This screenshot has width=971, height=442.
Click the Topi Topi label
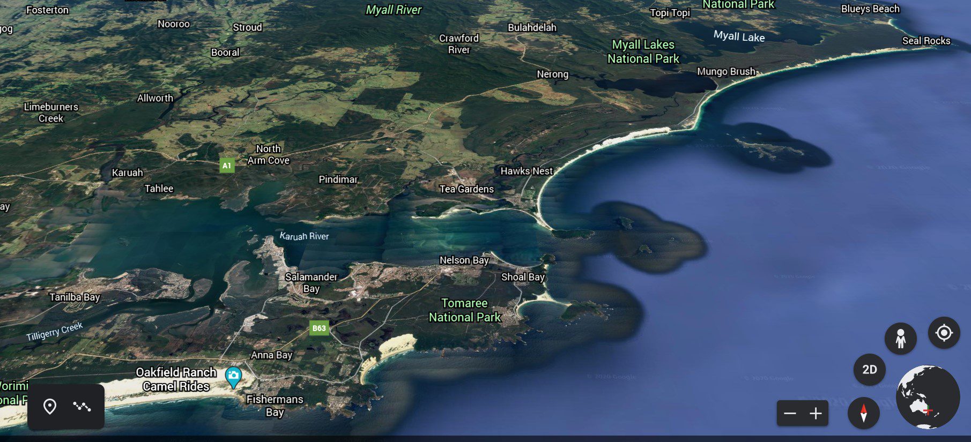pyautogui.click(x=670, y=13)
